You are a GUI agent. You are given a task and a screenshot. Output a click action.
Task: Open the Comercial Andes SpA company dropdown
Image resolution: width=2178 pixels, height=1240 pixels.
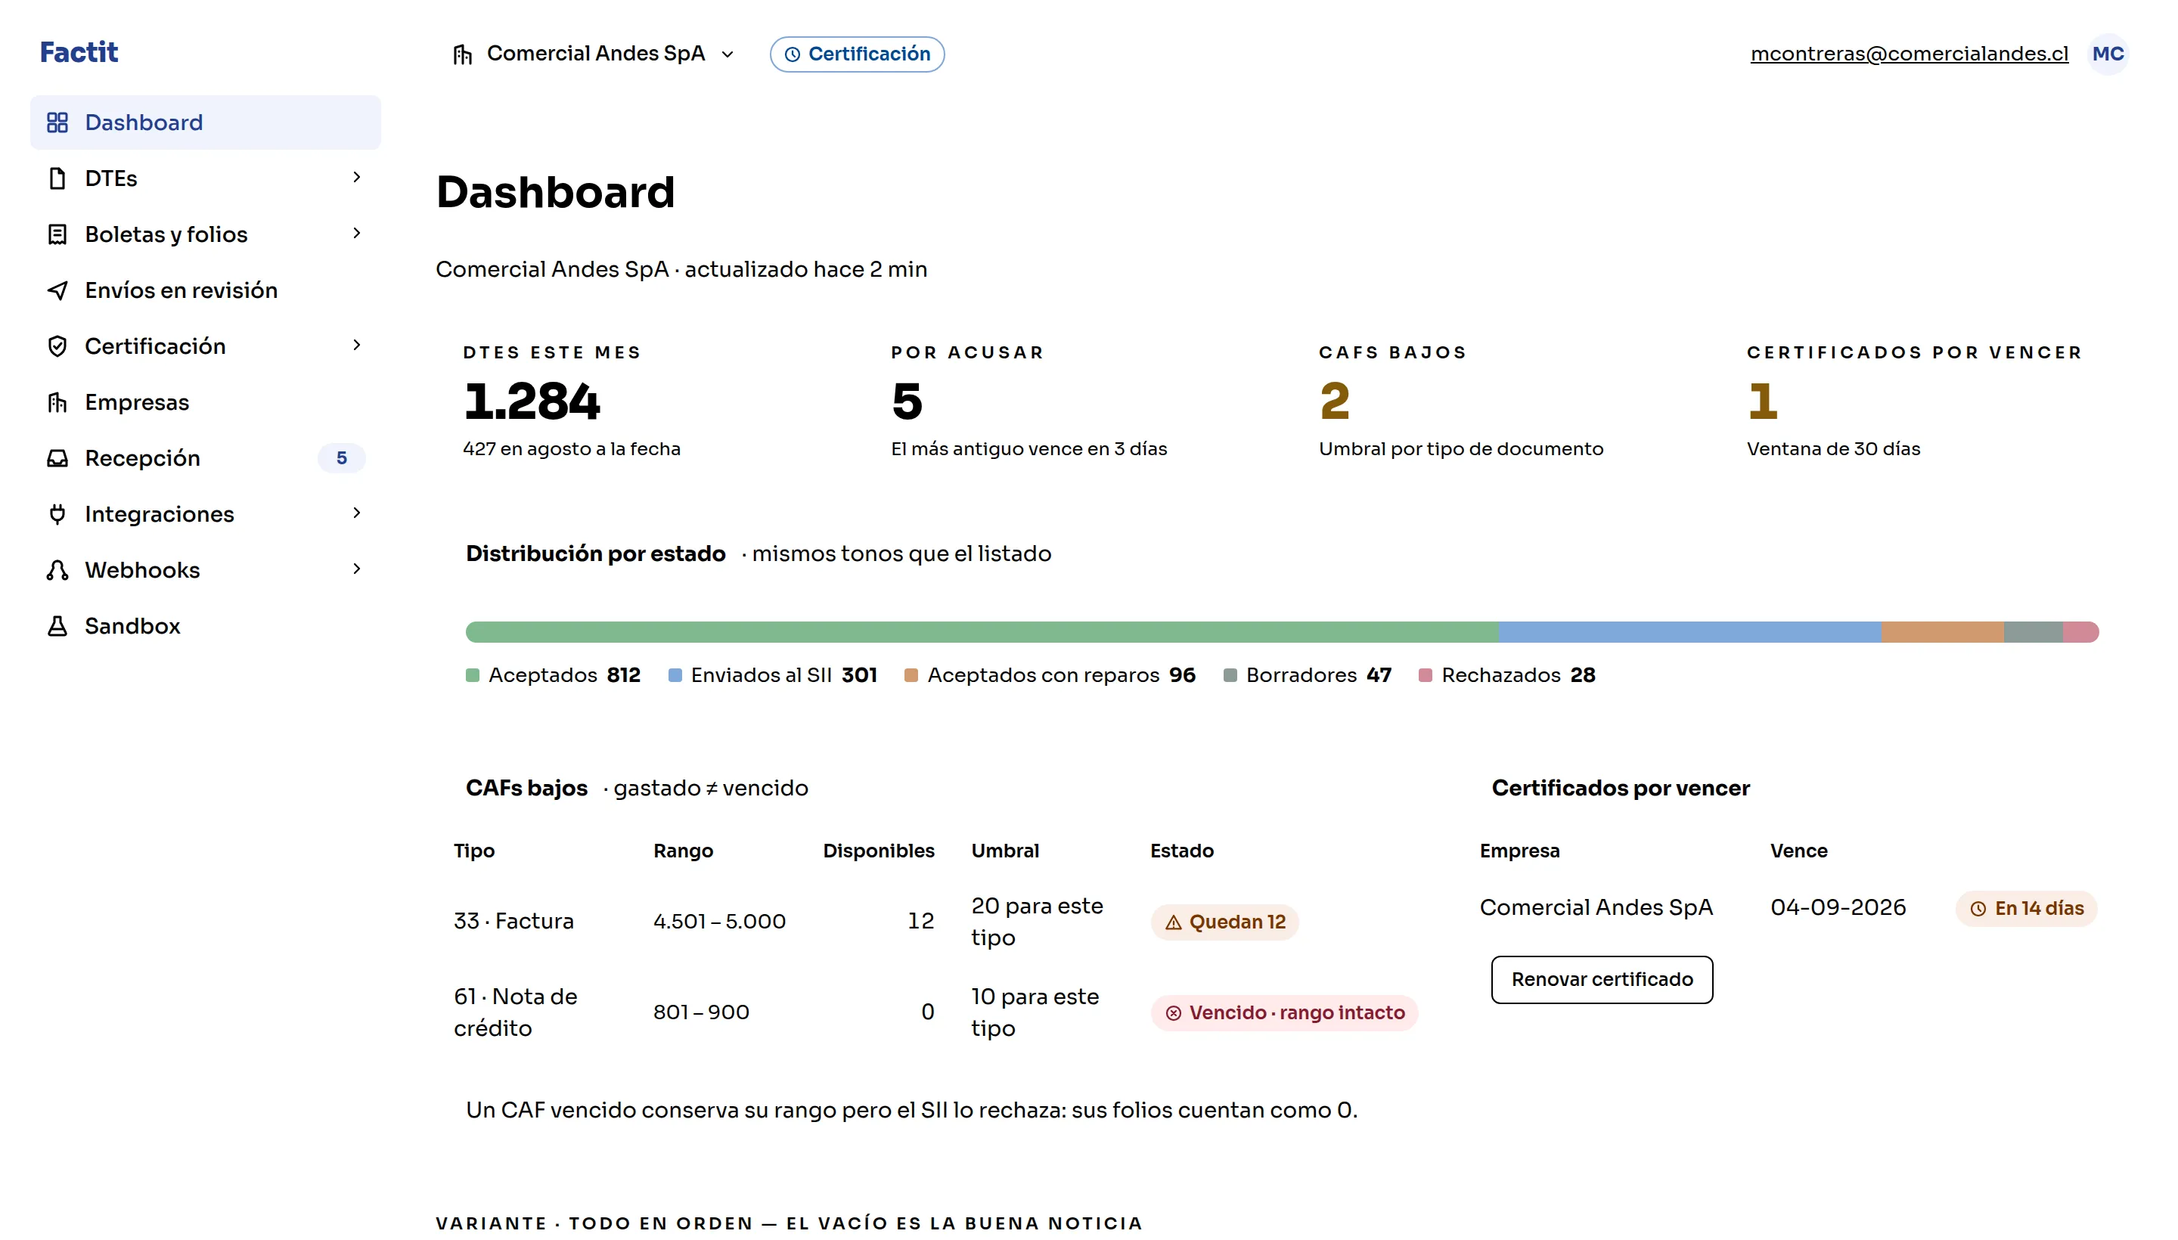(x=594, y=54)
